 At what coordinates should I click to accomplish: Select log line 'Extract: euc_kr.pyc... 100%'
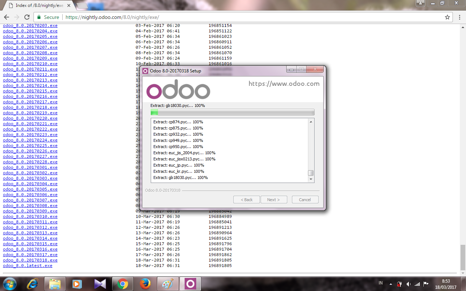pyautogui.click(x=179, y=171)
